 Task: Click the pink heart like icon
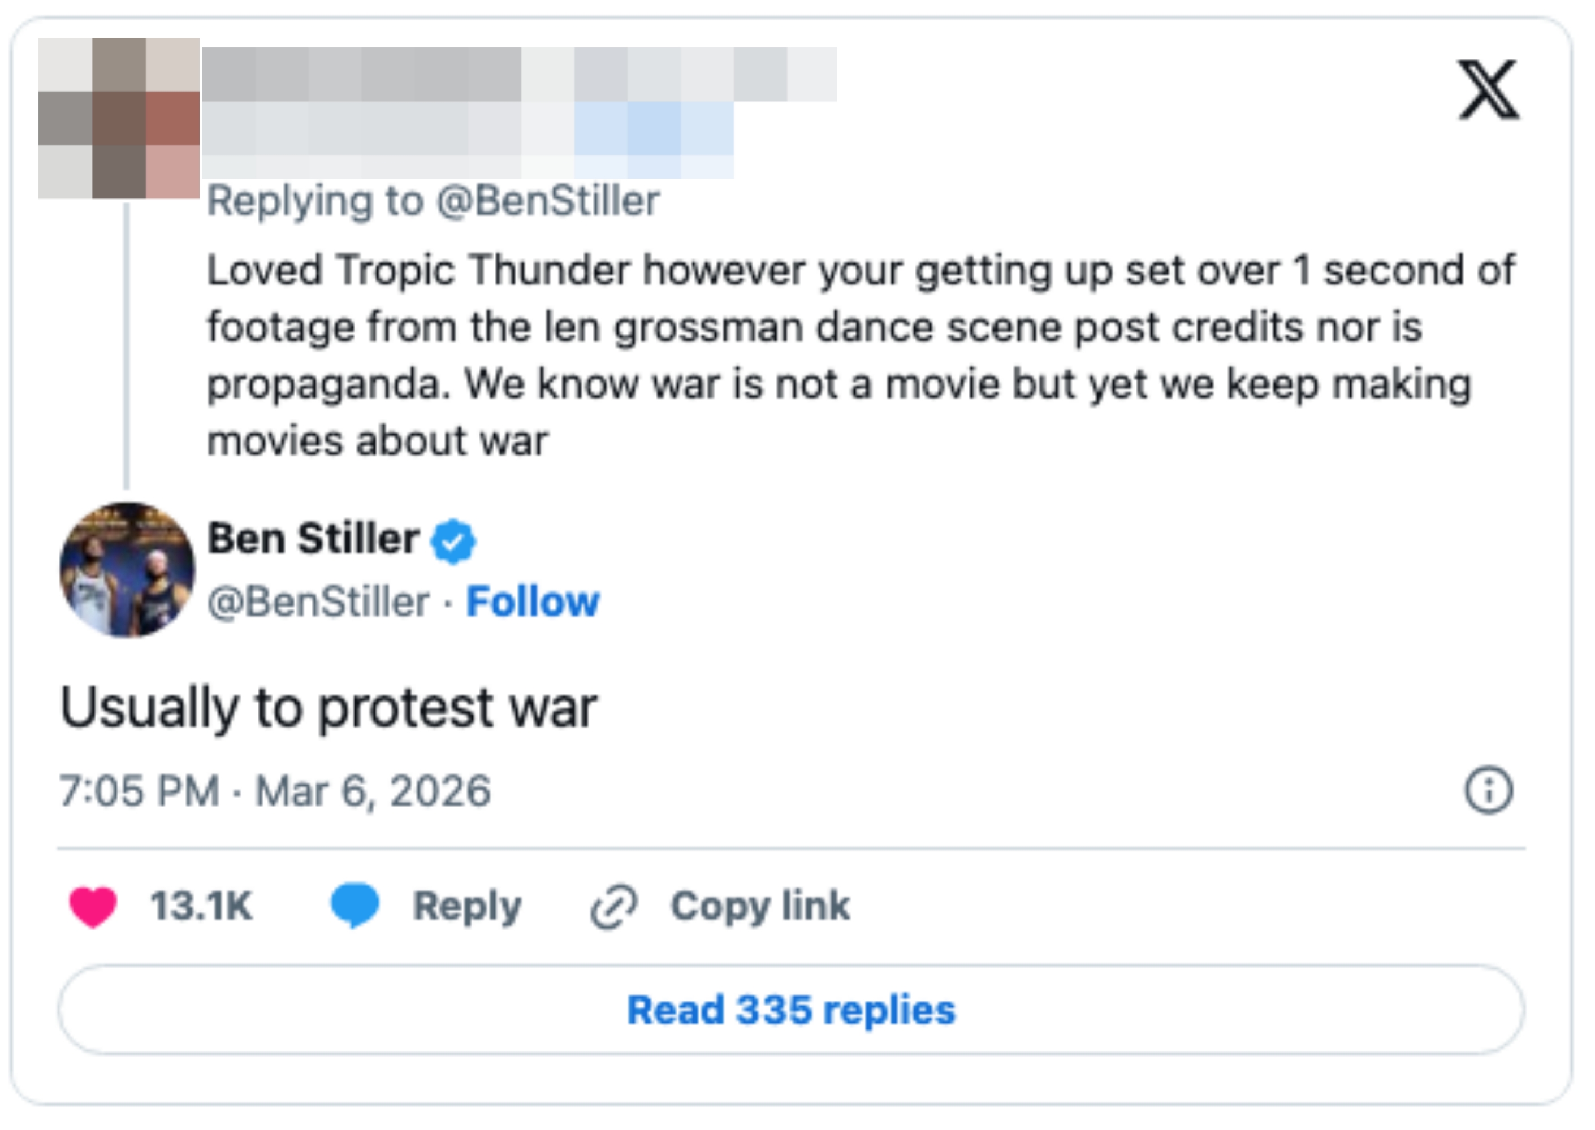[93, 907]
